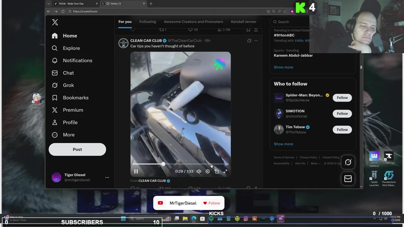Switch to Kendall Jenner tab
This screenshot has height=227, width=404.
click(x=244, y=22)
